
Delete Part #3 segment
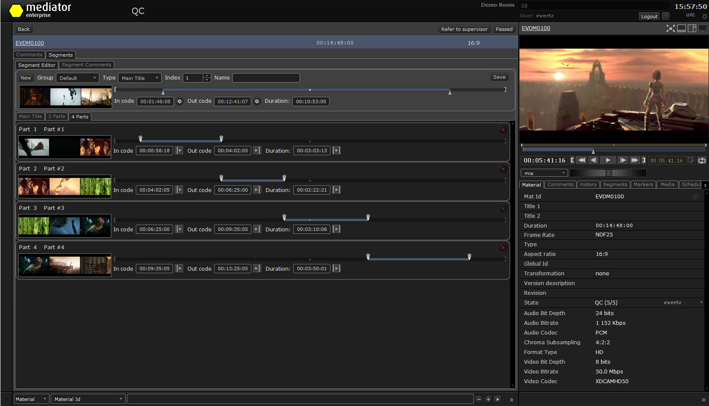coord(503,208)
